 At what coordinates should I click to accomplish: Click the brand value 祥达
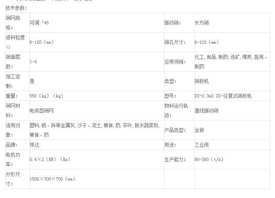click(35, 145)
